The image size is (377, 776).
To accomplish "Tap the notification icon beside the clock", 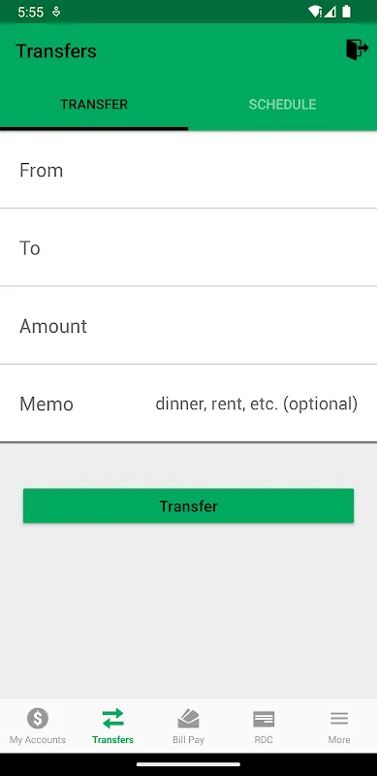I will click(56, 12).
